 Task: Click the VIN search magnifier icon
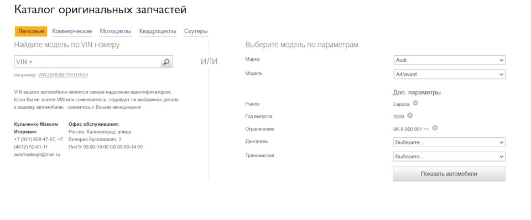[166, 62]
